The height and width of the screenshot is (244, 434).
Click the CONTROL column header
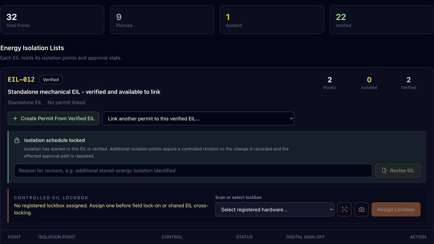172,237
